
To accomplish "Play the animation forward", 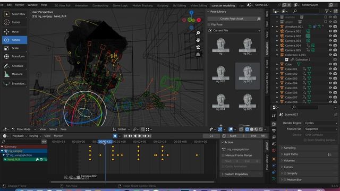I will pyautogui.click(x=140, y=136).
